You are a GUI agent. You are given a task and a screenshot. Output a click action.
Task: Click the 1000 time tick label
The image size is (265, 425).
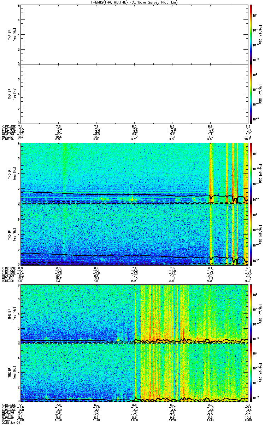pyautogui.click(x=20, y=420)
